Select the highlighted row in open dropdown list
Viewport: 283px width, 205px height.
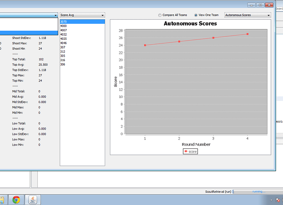[x=29, y=33]
